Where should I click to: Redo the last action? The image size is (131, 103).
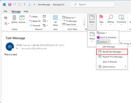(20, 4)
